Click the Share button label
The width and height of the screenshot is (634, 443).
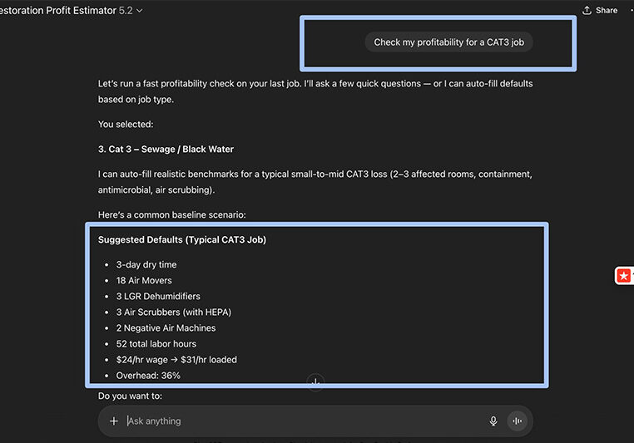(x=607, y=10)
